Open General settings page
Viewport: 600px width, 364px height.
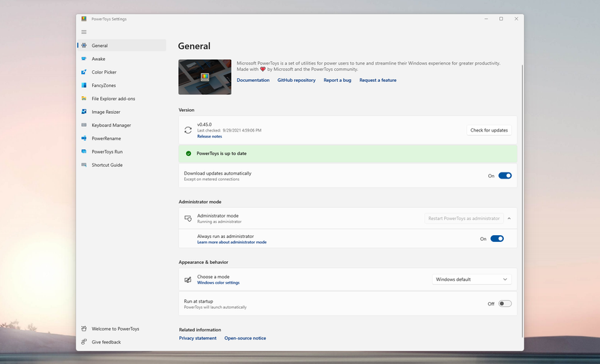point(121,45)
